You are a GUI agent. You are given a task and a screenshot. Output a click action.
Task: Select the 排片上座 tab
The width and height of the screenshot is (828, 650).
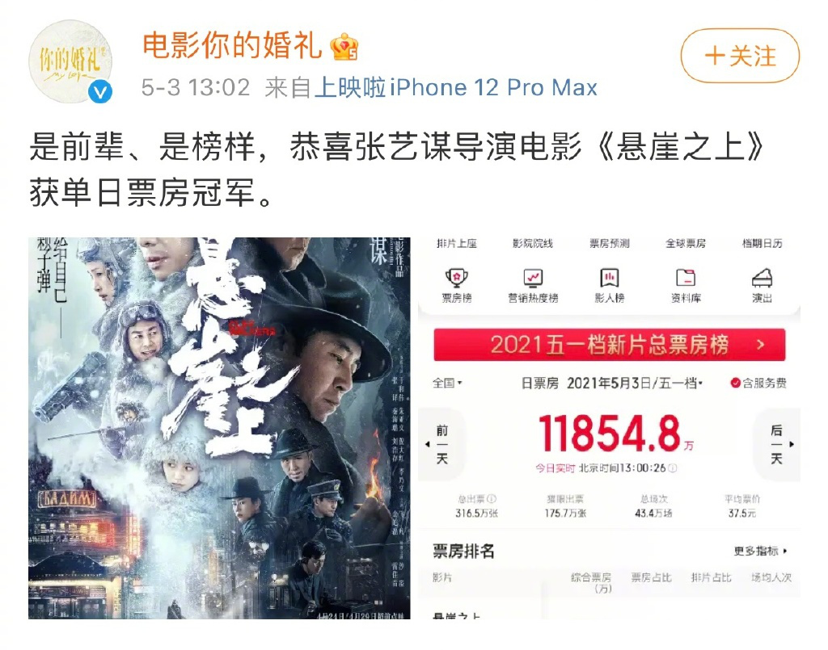(457, 244)
